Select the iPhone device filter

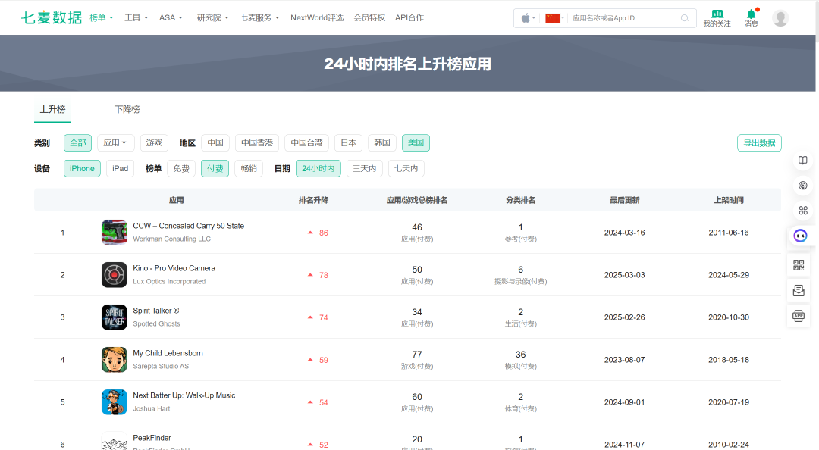coord(82,168)
